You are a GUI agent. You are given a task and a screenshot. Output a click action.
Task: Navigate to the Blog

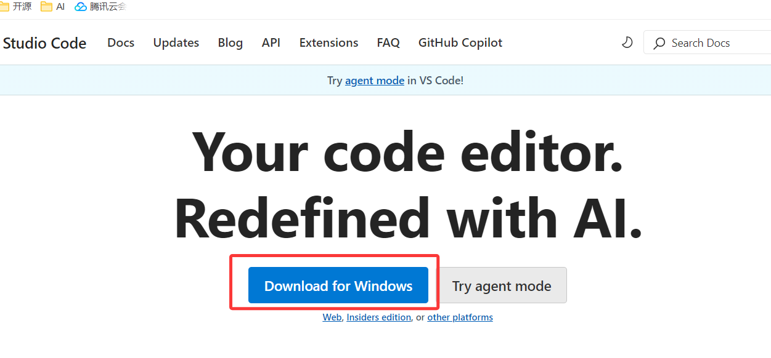click(230, 43)
